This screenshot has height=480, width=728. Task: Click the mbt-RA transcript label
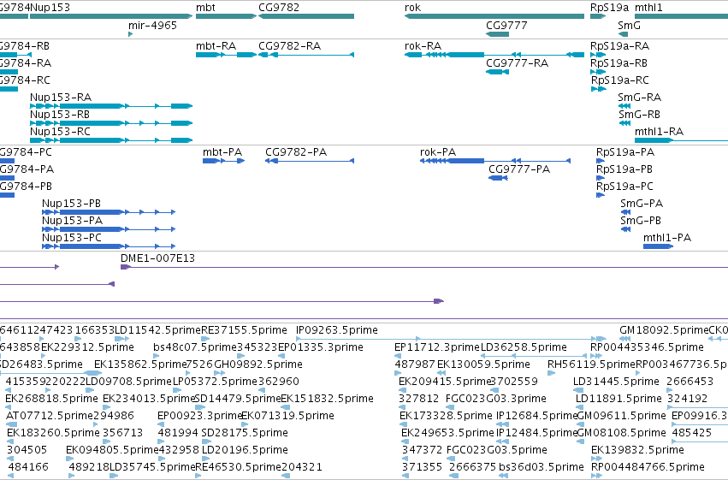[x=216, y=46]
